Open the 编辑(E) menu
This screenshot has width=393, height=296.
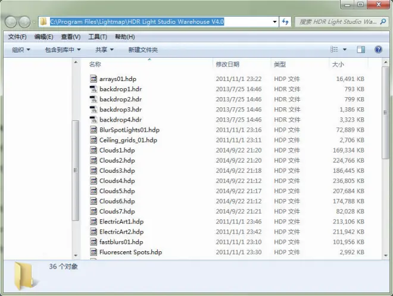point(43,37)
